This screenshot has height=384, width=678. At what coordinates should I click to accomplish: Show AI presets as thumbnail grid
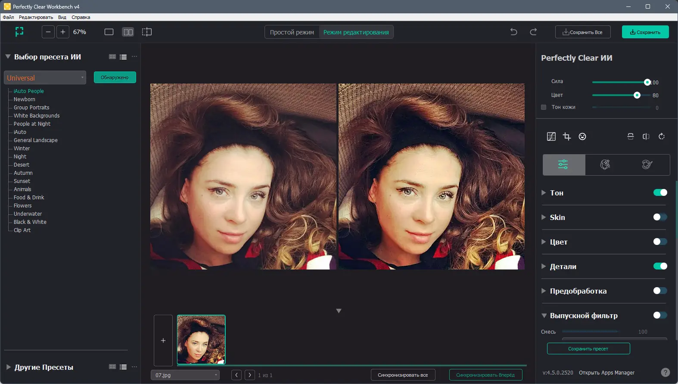pyautogui.click(x=112, y=57)
